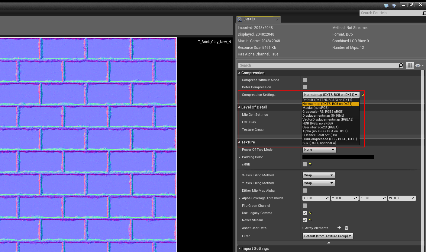Expand the Padding Color property
Image resolution: width=426 pixels, height=252 pixels.
(x=240, y=157)
